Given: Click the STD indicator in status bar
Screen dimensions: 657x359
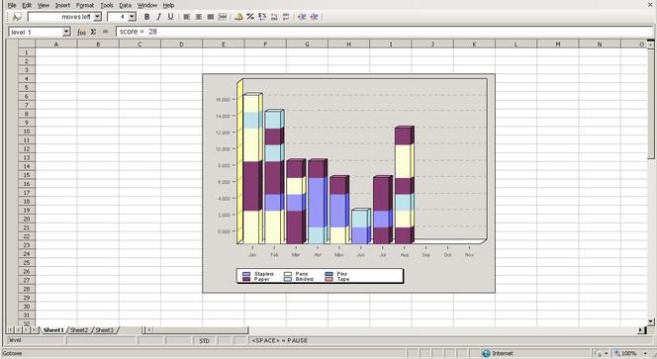Looking at the screenshot, I should 204,341.
